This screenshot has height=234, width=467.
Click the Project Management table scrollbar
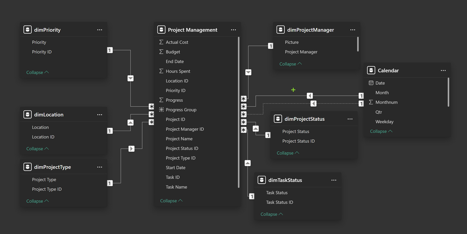(239, 112)
